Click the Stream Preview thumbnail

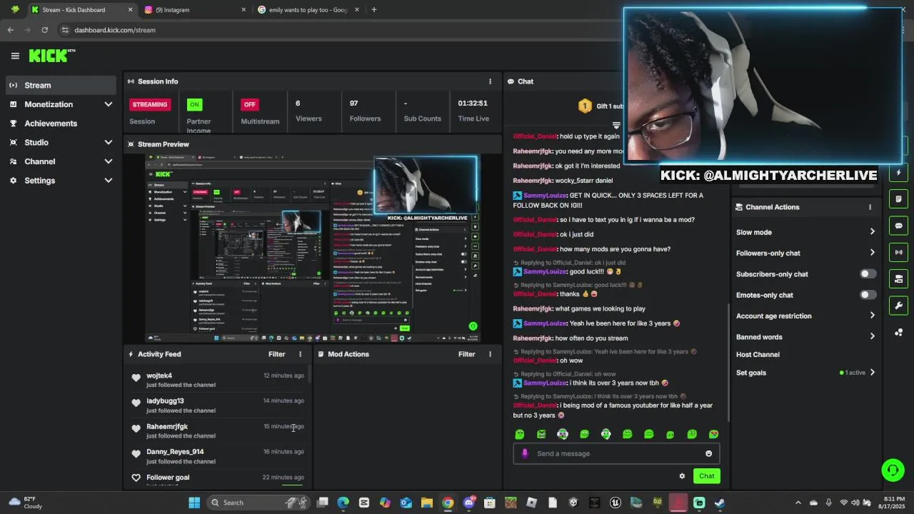pos(312,248)
